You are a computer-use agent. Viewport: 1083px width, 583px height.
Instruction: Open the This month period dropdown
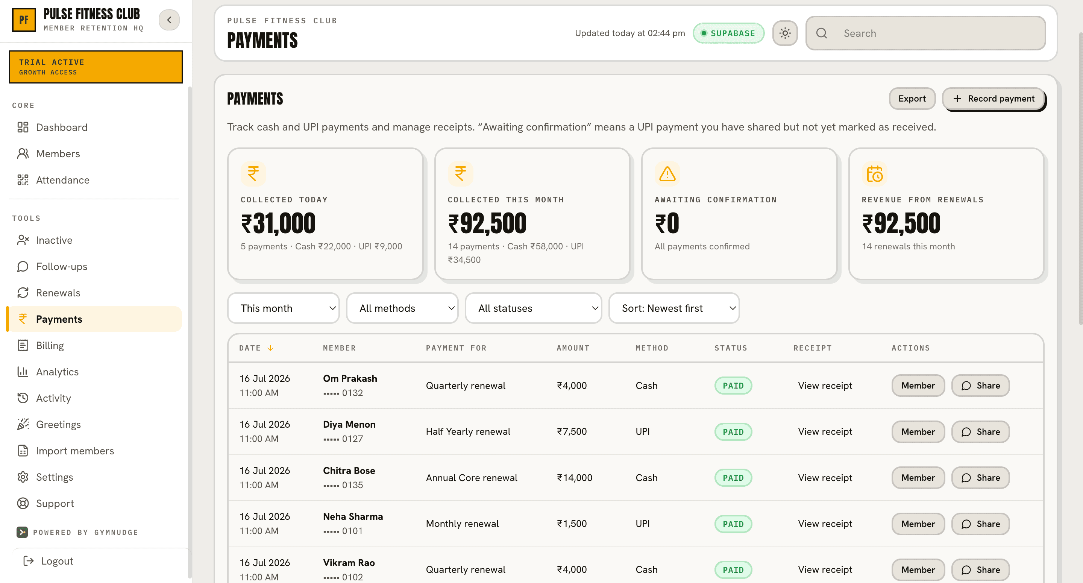click(x=284, y=308)
